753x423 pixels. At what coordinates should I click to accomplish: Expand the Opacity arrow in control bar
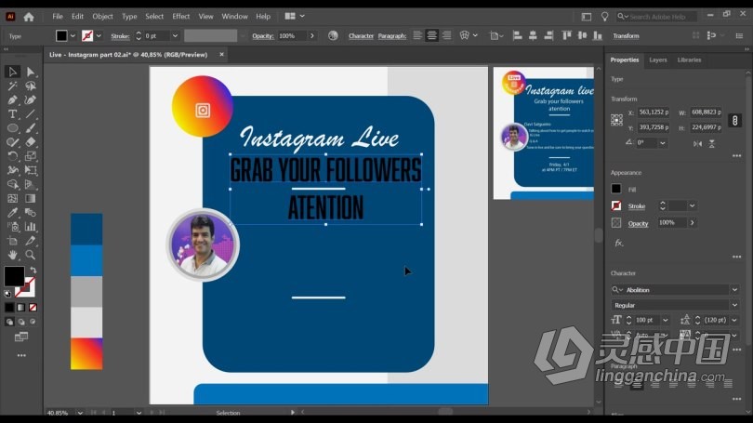(312, 36)
